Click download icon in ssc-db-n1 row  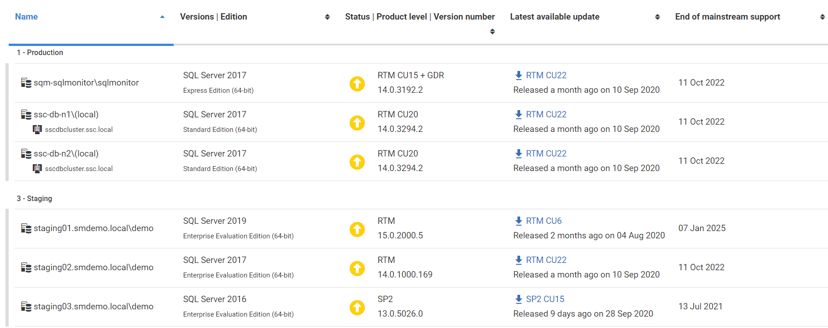[518, 115]
